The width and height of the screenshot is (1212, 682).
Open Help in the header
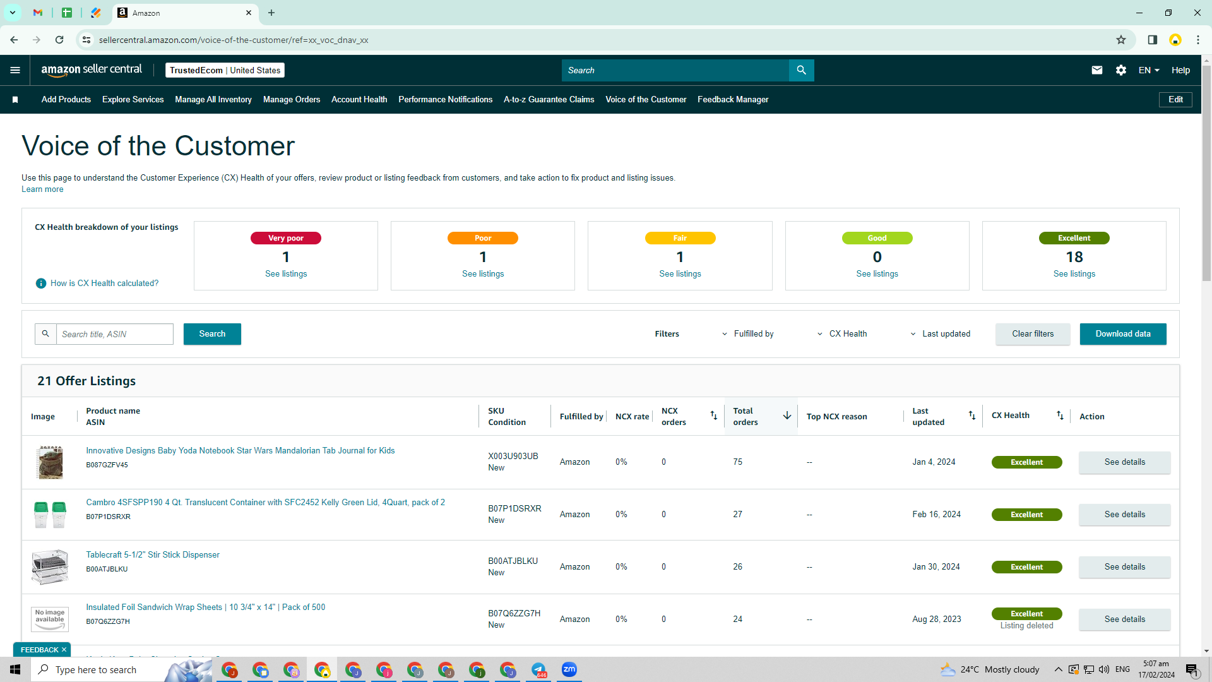pos(1180,70)
